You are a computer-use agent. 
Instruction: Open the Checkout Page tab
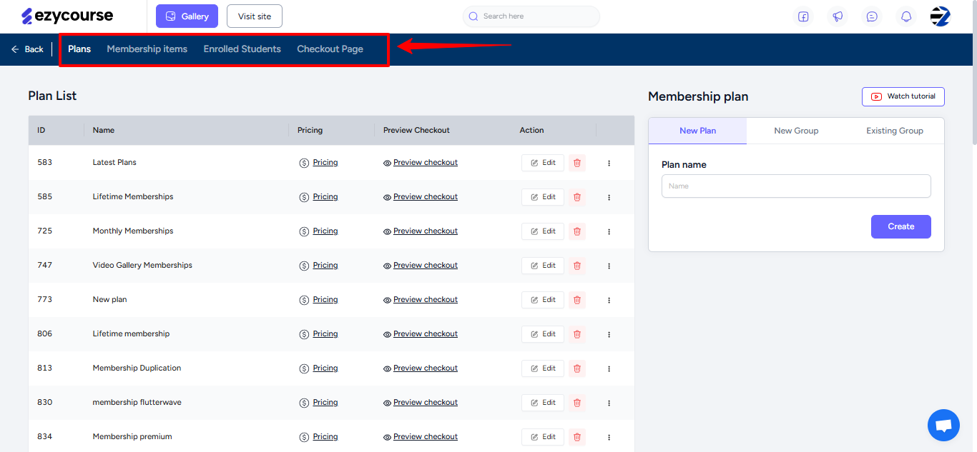tap(330, 49)
